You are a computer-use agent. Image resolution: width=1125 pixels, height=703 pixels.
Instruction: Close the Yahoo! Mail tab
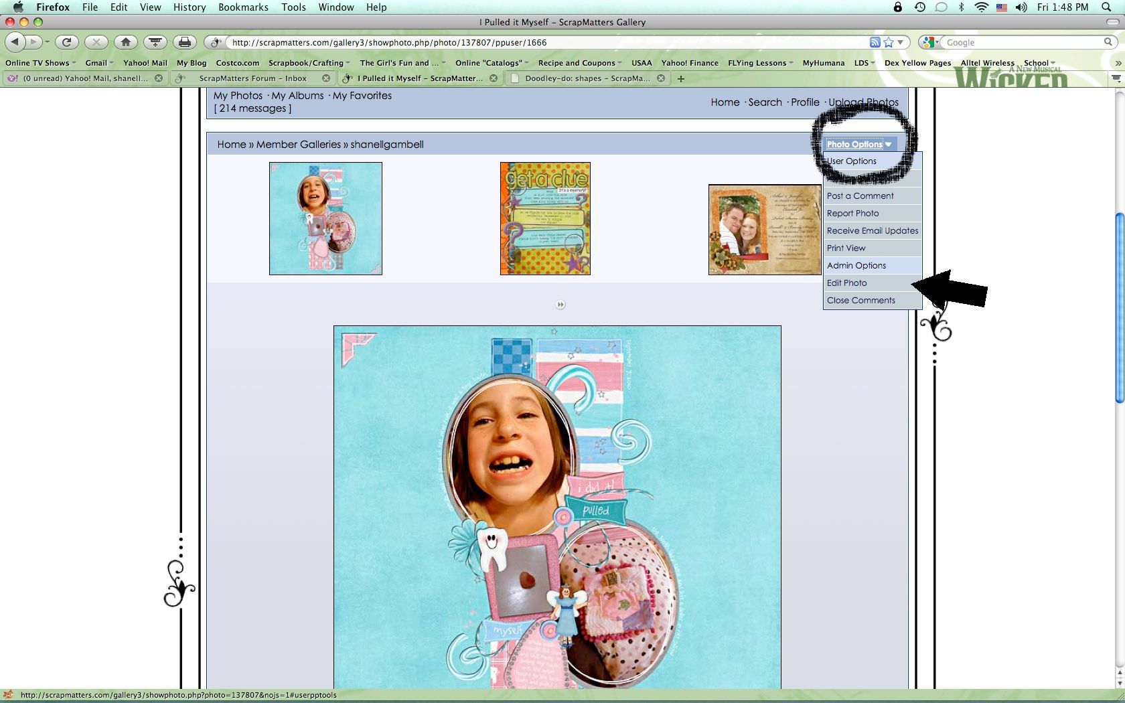159,78
